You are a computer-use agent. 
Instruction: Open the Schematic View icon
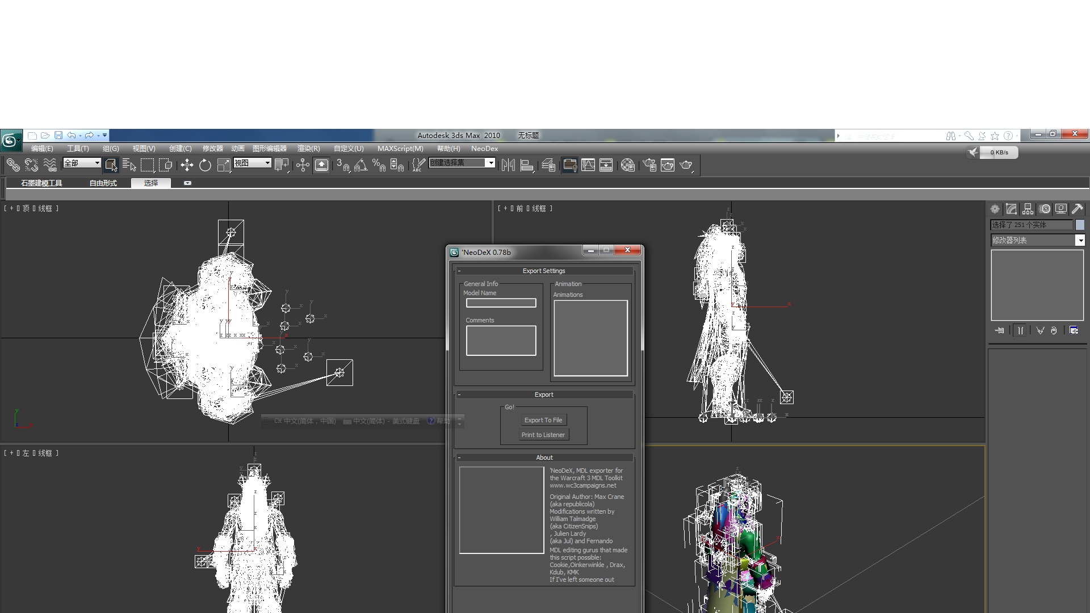[x=606, y=165]
